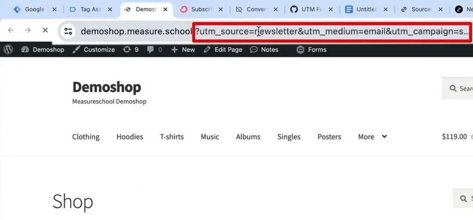473x220 pixels.
Task: Open Notes in the admin bar
Action: click(264, 49)
